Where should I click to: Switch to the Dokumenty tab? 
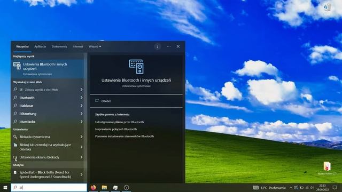[59, 46]
